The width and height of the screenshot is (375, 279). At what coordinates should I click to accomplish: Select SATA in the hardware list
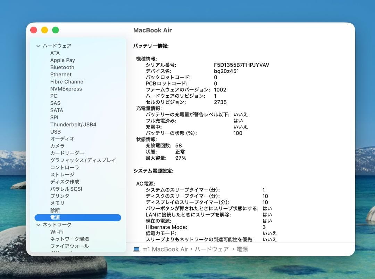tap(56, 110)
